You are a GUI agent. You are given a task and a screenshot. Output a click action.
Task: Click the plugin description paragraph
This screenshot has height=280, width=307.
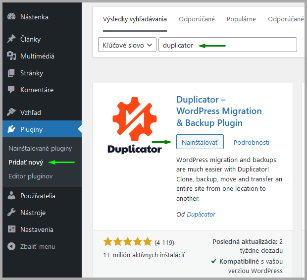coord(229,179)
